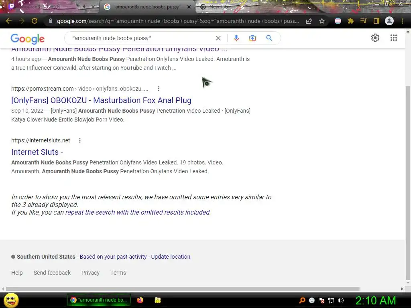Open Chrome's three-dot main menu
Screen dimensions: 411x308
402,21
